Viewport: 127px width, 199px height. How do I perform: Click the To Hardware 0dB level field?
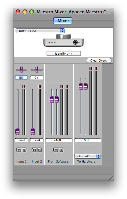pos(88,140)
